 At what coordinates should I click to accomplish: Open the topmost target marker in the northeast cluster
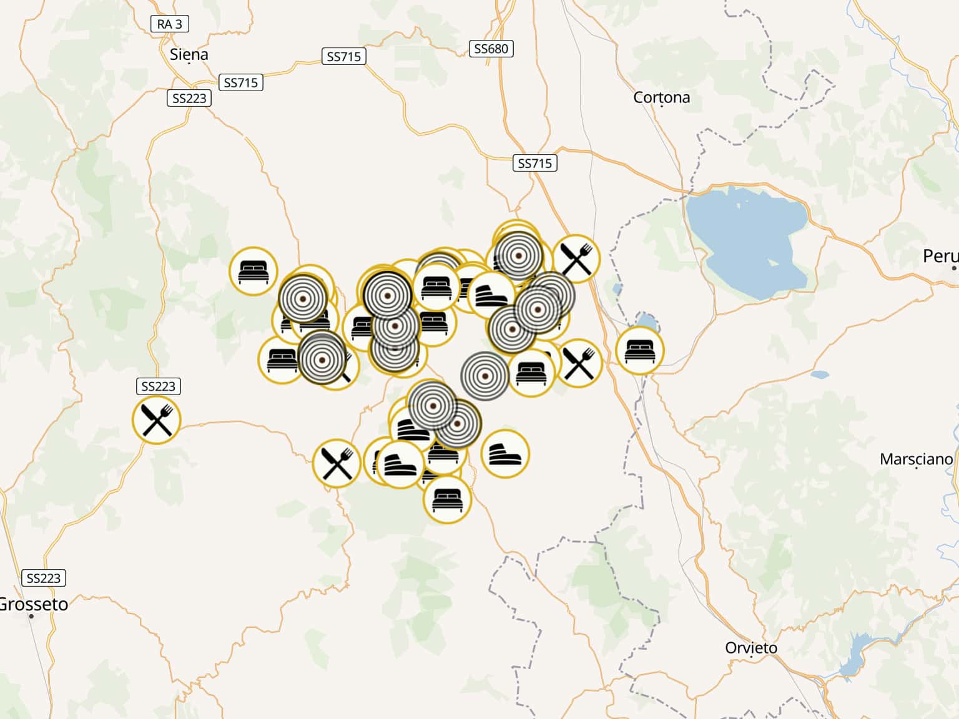point(518,255)
